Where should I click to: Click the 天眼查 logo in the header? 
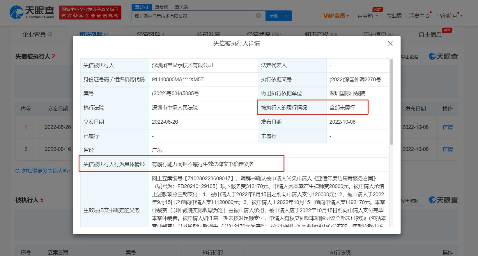32,12
